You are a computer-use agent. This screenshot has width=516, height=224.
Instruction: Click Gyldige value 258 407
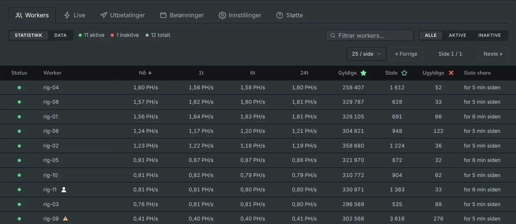tap(353, 88)
